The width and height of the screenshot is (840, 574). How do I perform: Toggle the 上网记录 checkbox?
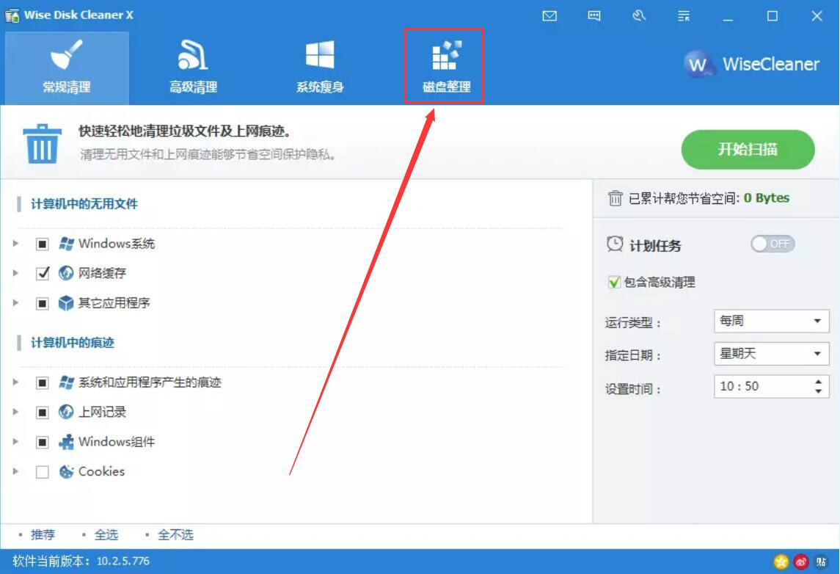[x=43, y=412]
